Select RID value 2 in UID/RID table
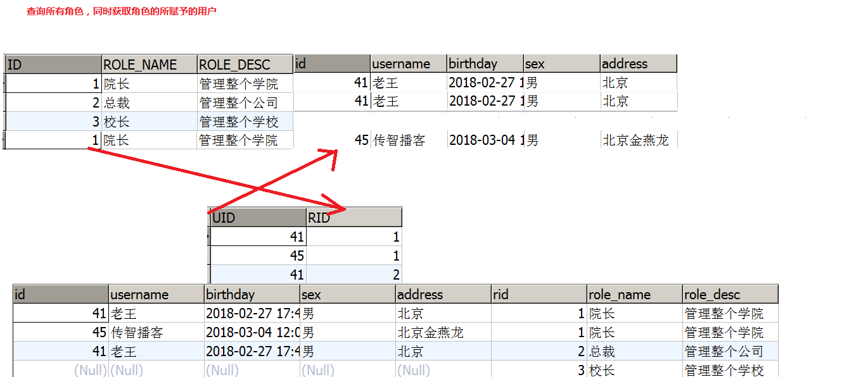The height and width of the screenshot is (377, 842). point(354,275)
